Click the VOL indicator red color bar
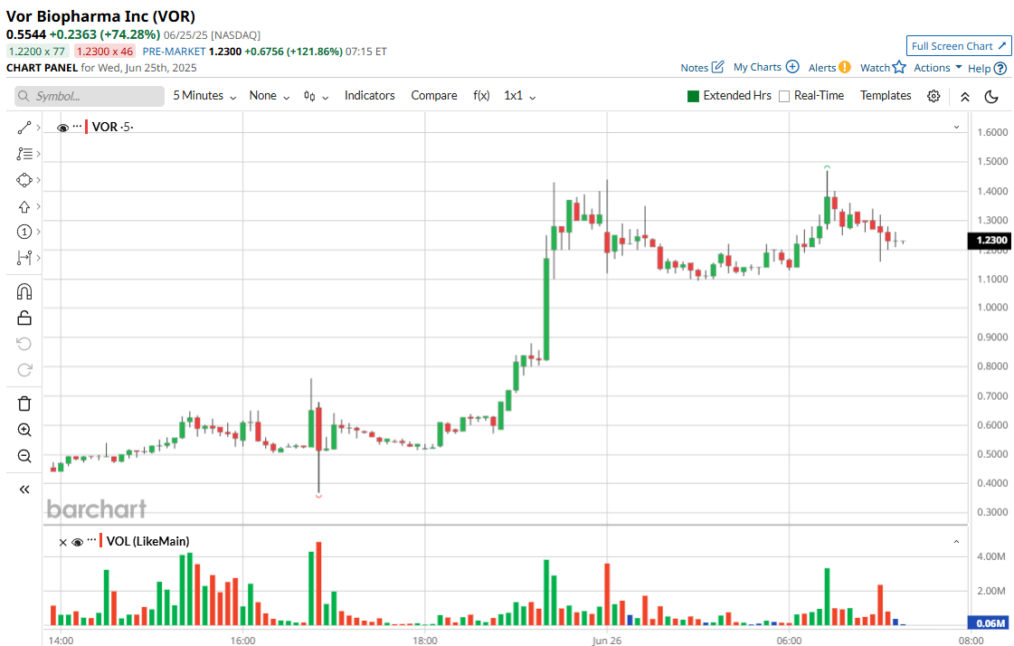Image resolution: width=1014 pixels, height=646 pixels. (x=101, y=541)
